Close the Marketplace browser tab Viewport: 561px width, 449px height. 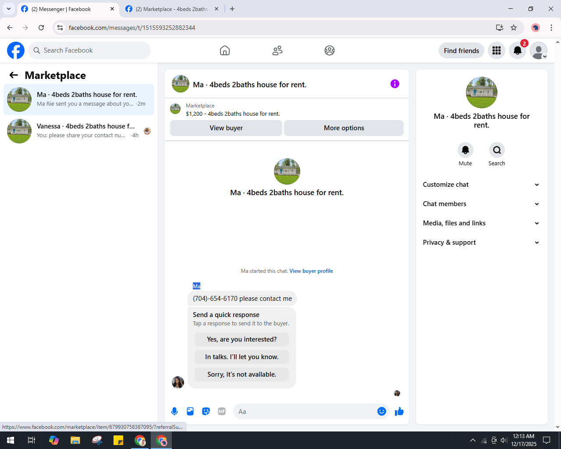tap(217, 9)
